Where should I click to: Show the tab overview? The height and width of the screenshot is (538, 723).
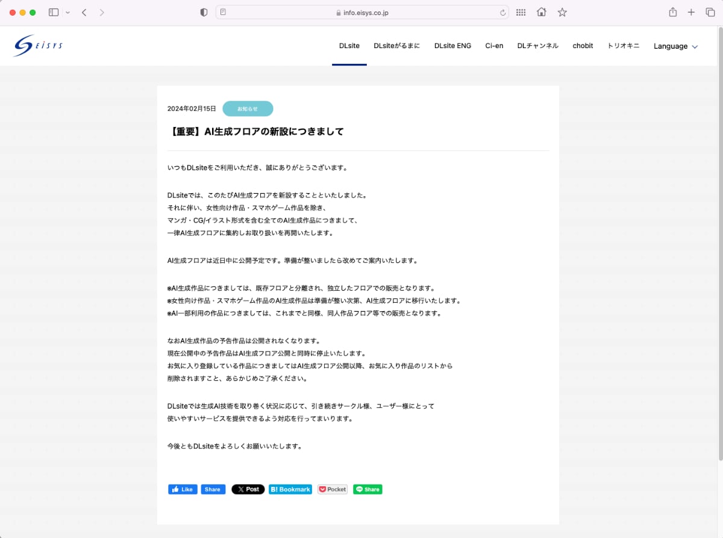710,12
